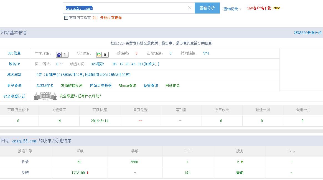Clear the URL field with X icon
This screenshot has height=180, width=323.
coord(190,8)
